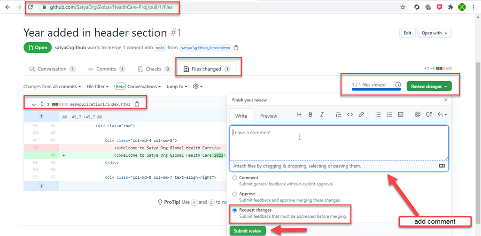The image size is (481, 236).
Task: Click the Beta label badge
Action: pyautogui.click(x=120, y=87)
